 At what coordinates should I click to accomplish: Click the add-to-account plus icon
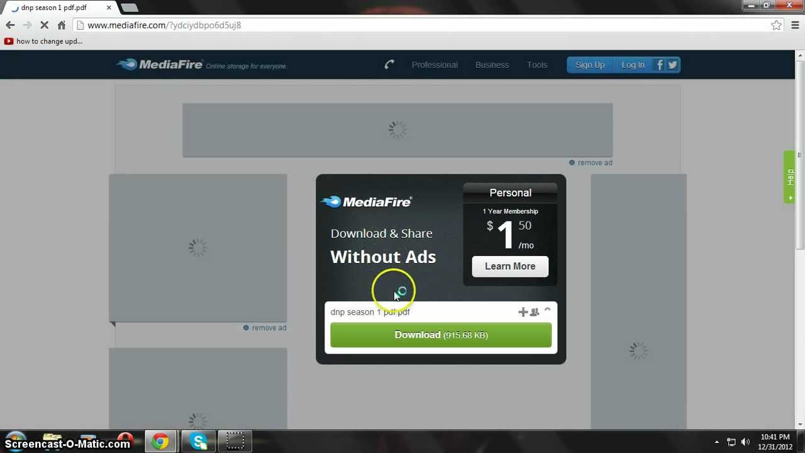[523, 312]
